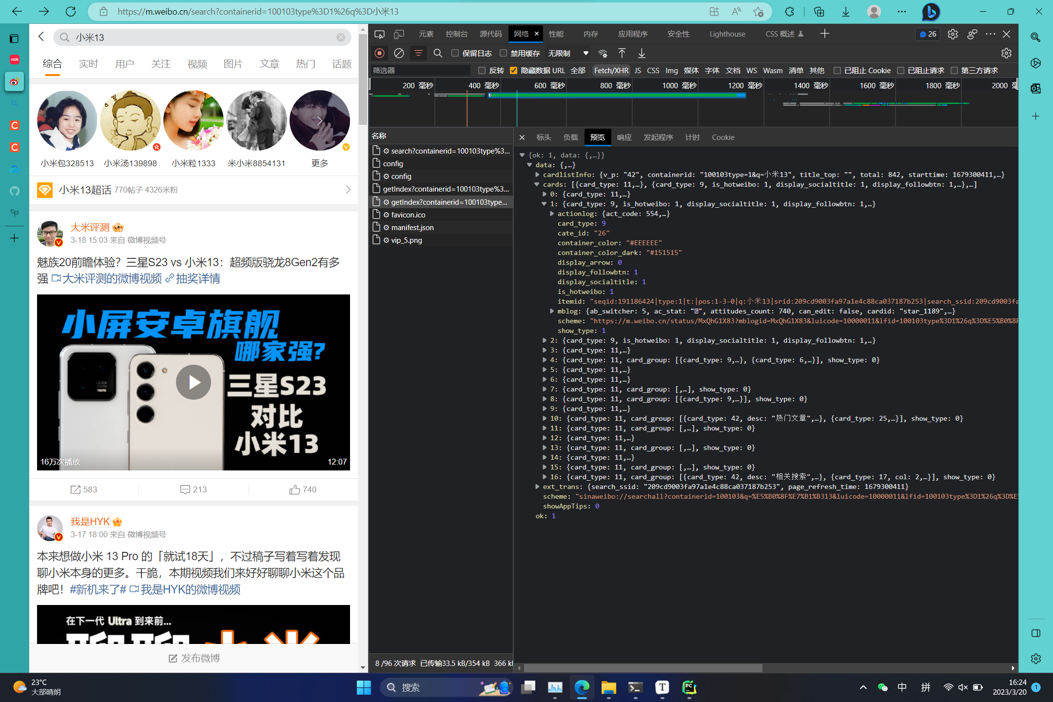Viewport: 1053px width, 702px height.
Task: Add a new DevTools tab plus icon
Action: click(824, 34)
